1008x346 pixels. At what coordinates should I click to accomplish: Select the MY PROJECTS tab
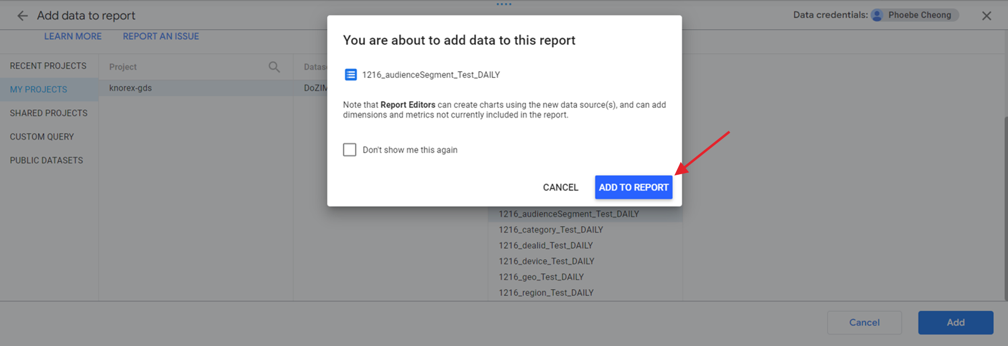[x=39, y=90]
